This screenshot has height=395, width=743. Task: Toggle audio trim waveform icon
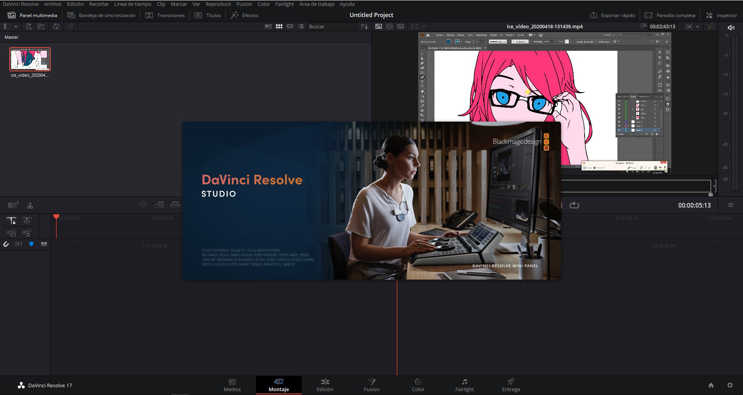coord(19,244)
